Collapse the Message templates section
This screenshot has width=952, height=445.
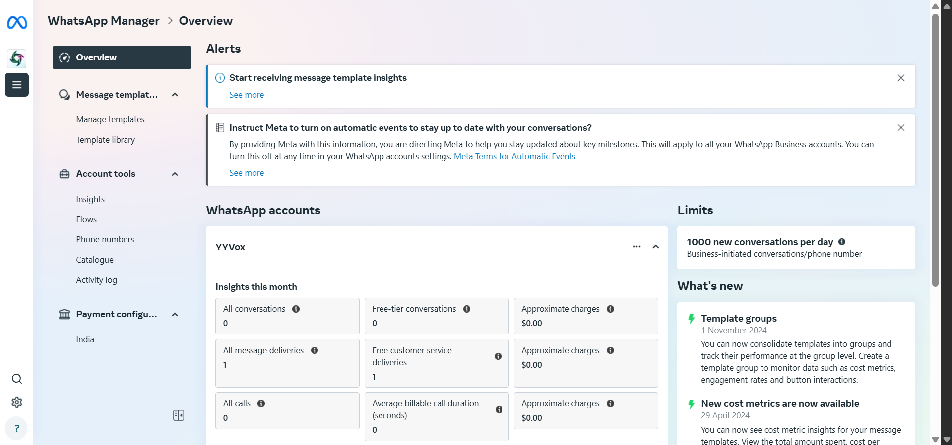175,95
